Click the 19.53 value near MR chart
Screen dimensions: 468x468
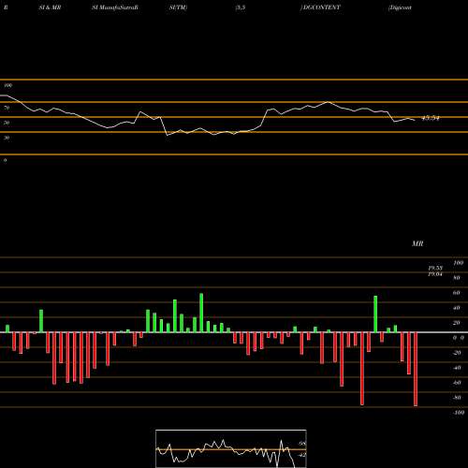pos(435,269)
